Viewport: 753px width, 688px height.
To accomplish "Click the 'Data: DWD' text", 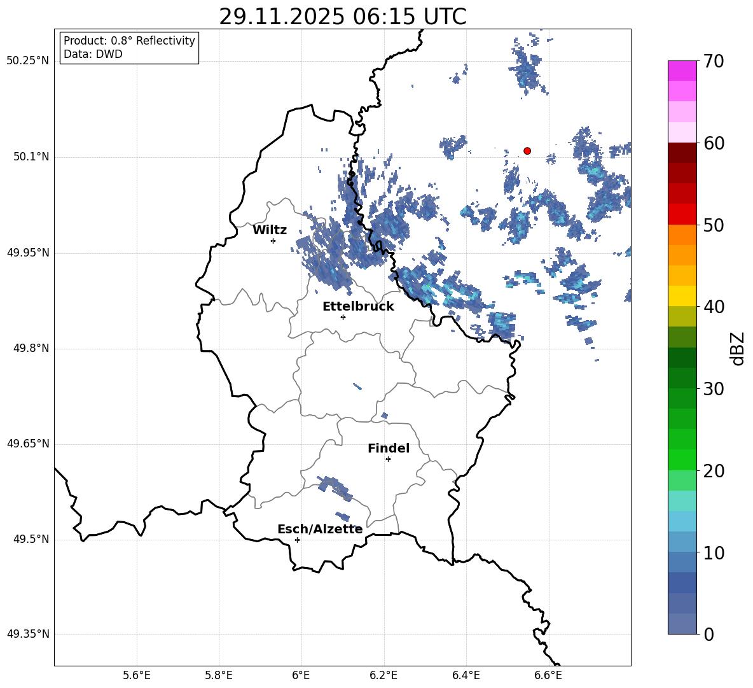I will (93, 54).
